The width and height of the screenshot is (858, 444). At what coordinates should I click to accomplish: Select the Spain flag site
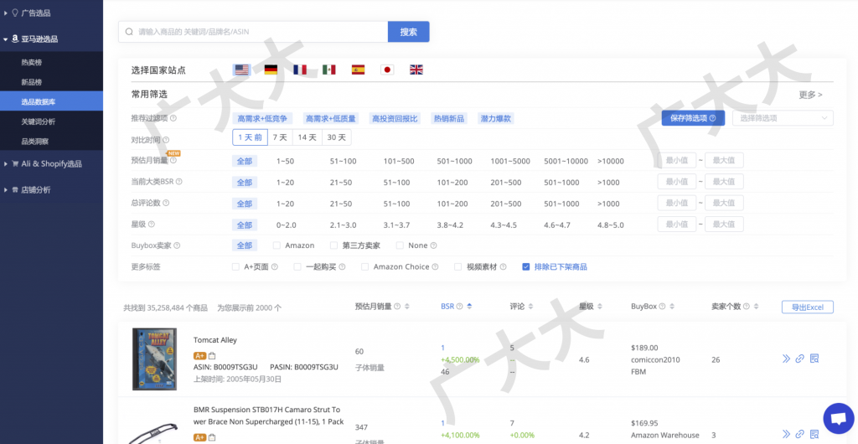[x=358, y=70]
